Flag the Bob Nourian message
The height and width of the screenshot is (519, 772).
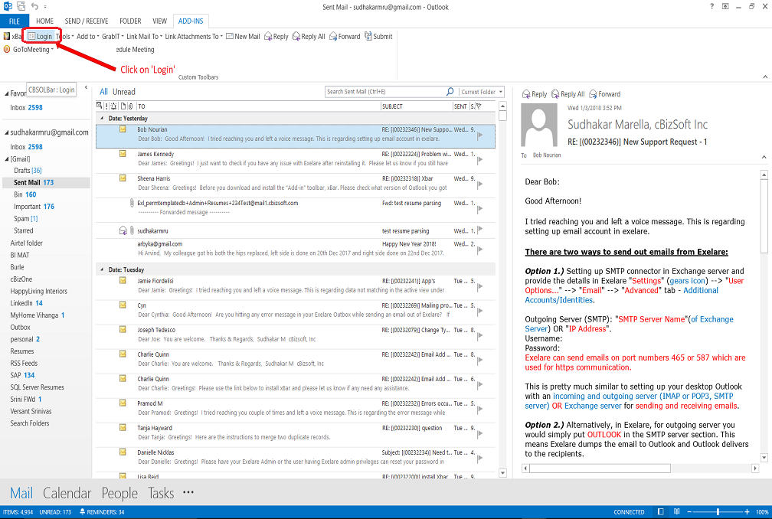click(x=480, y=135)
